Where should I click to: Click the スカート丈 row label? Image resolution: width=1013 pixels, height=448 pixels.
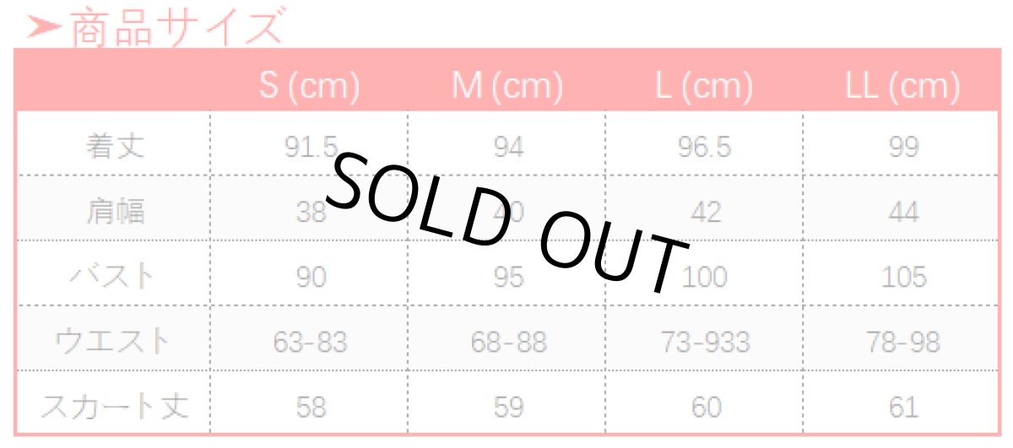[114, 408]
